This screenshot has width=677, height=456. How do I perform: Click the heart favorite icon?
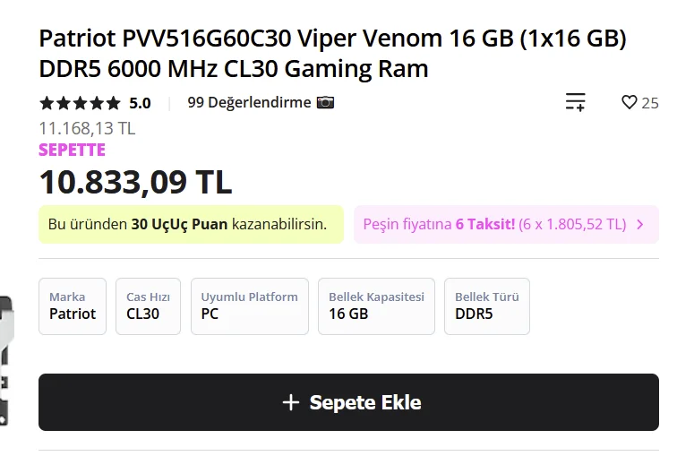tap(630, 102)
